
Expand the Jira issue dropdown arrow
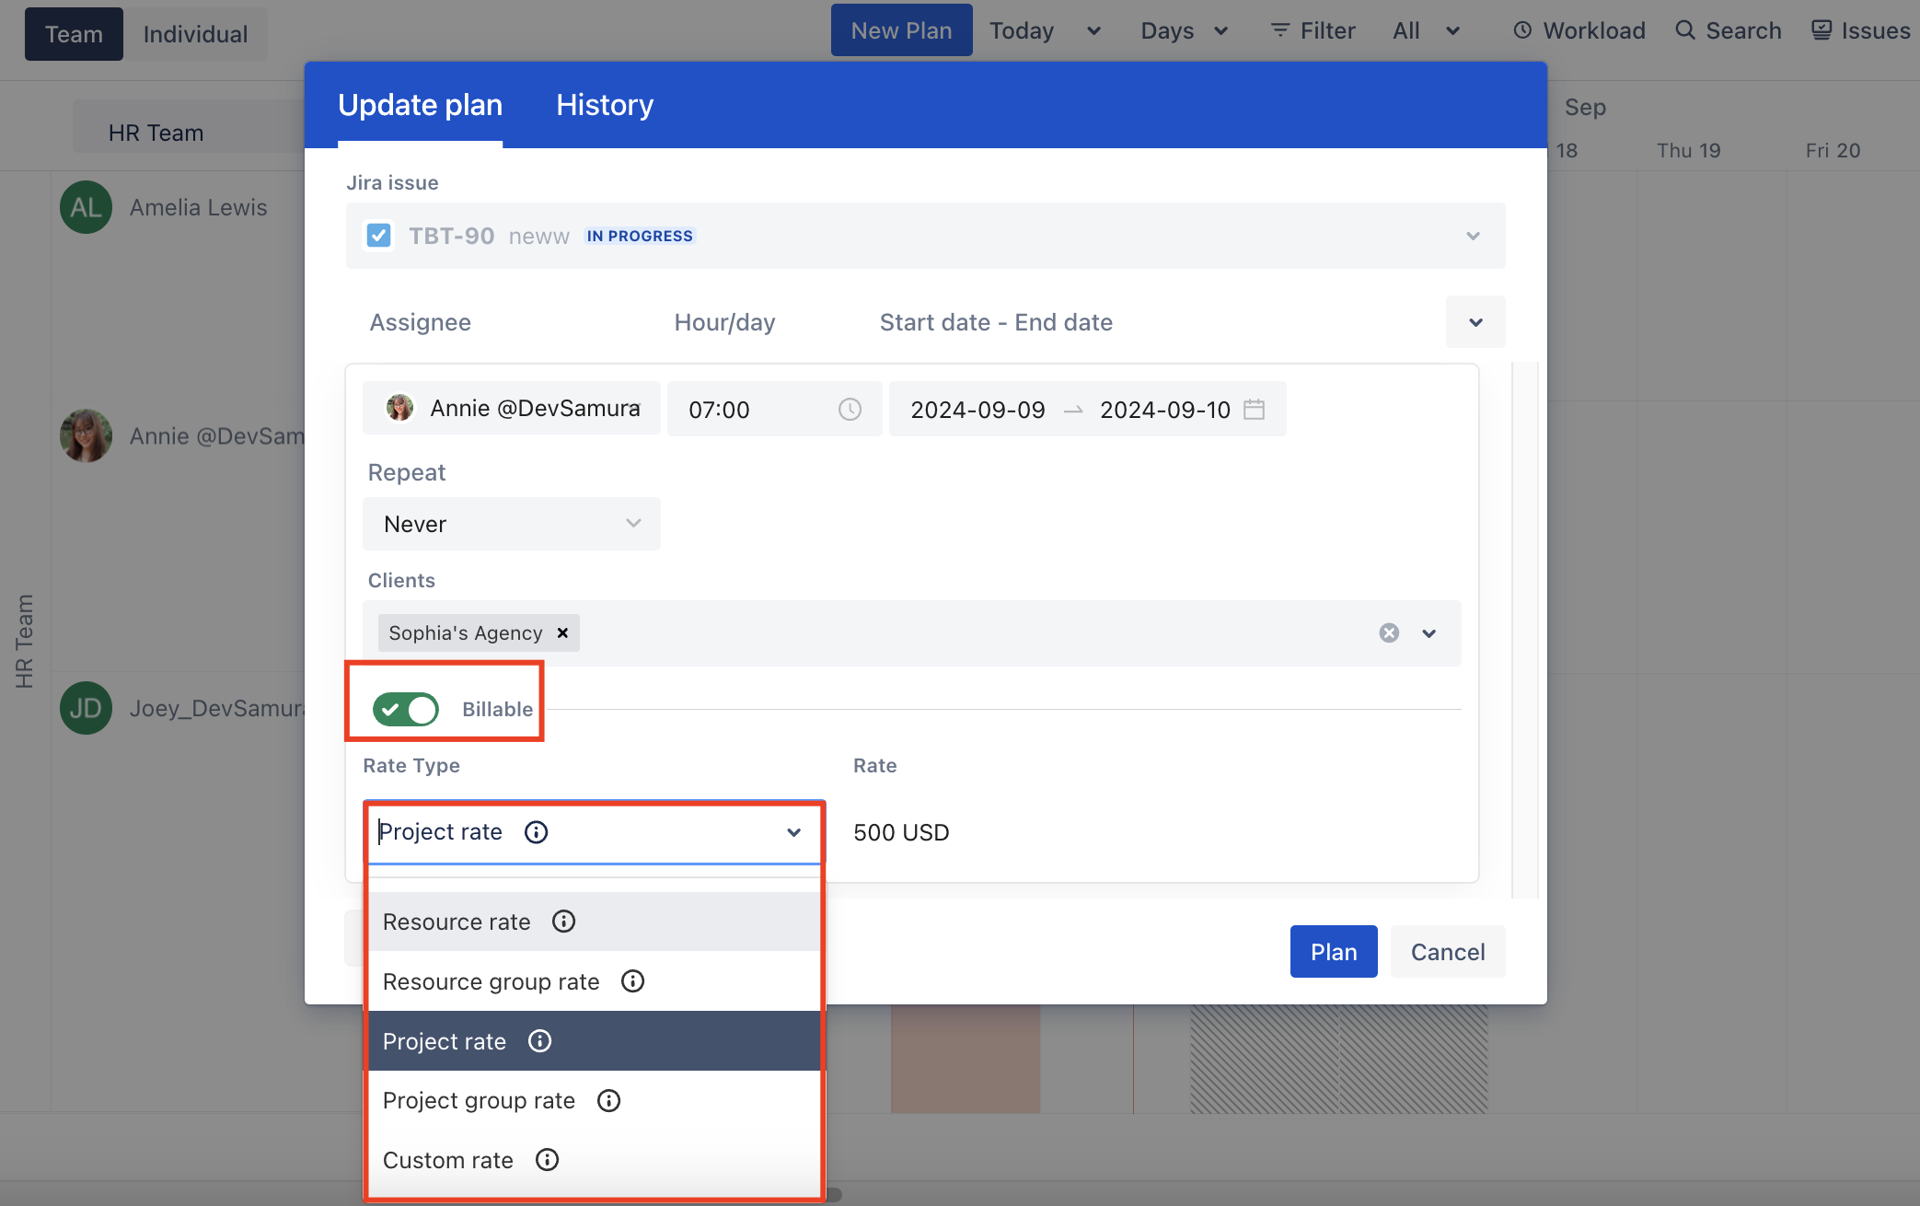coord(1473,236)
